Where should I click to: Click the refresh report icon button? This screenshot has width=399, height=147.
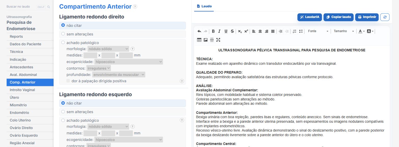tap(385, 17)
